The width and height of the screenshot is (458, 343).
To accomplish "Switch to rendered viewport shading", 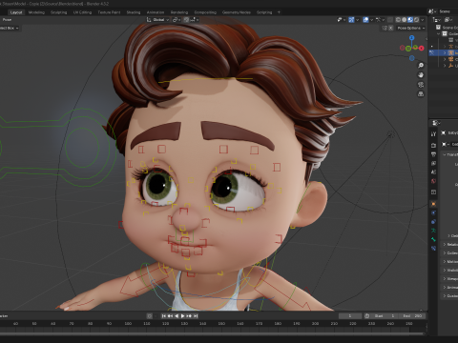I will [416, 20].
